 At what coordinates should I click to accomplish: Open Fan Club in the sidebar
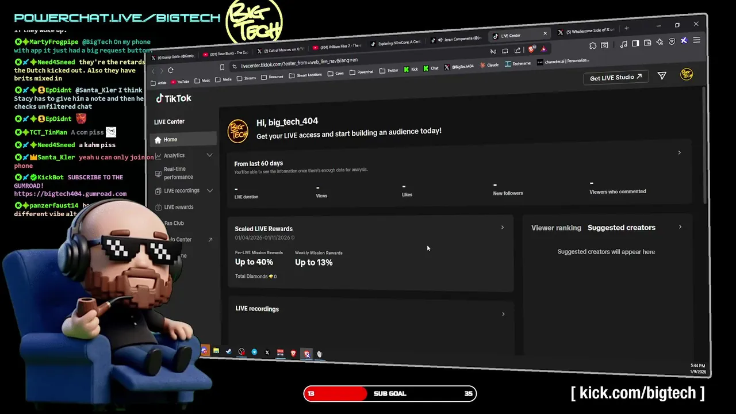[x=174, y=223]
